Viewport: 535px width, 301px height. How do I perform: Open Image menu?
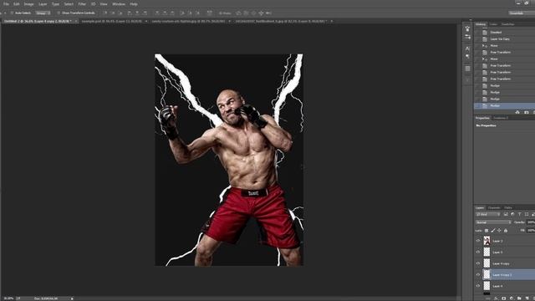28,4
